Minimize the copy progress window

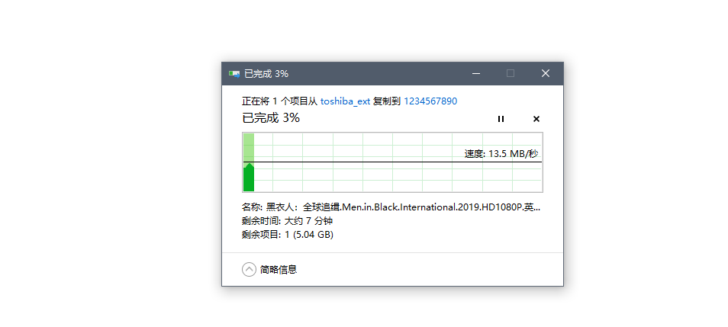[x=475, y=73]
